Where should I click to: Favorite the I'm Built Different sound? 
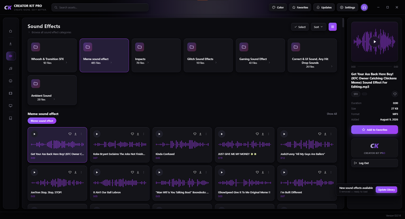coord(320,172)
